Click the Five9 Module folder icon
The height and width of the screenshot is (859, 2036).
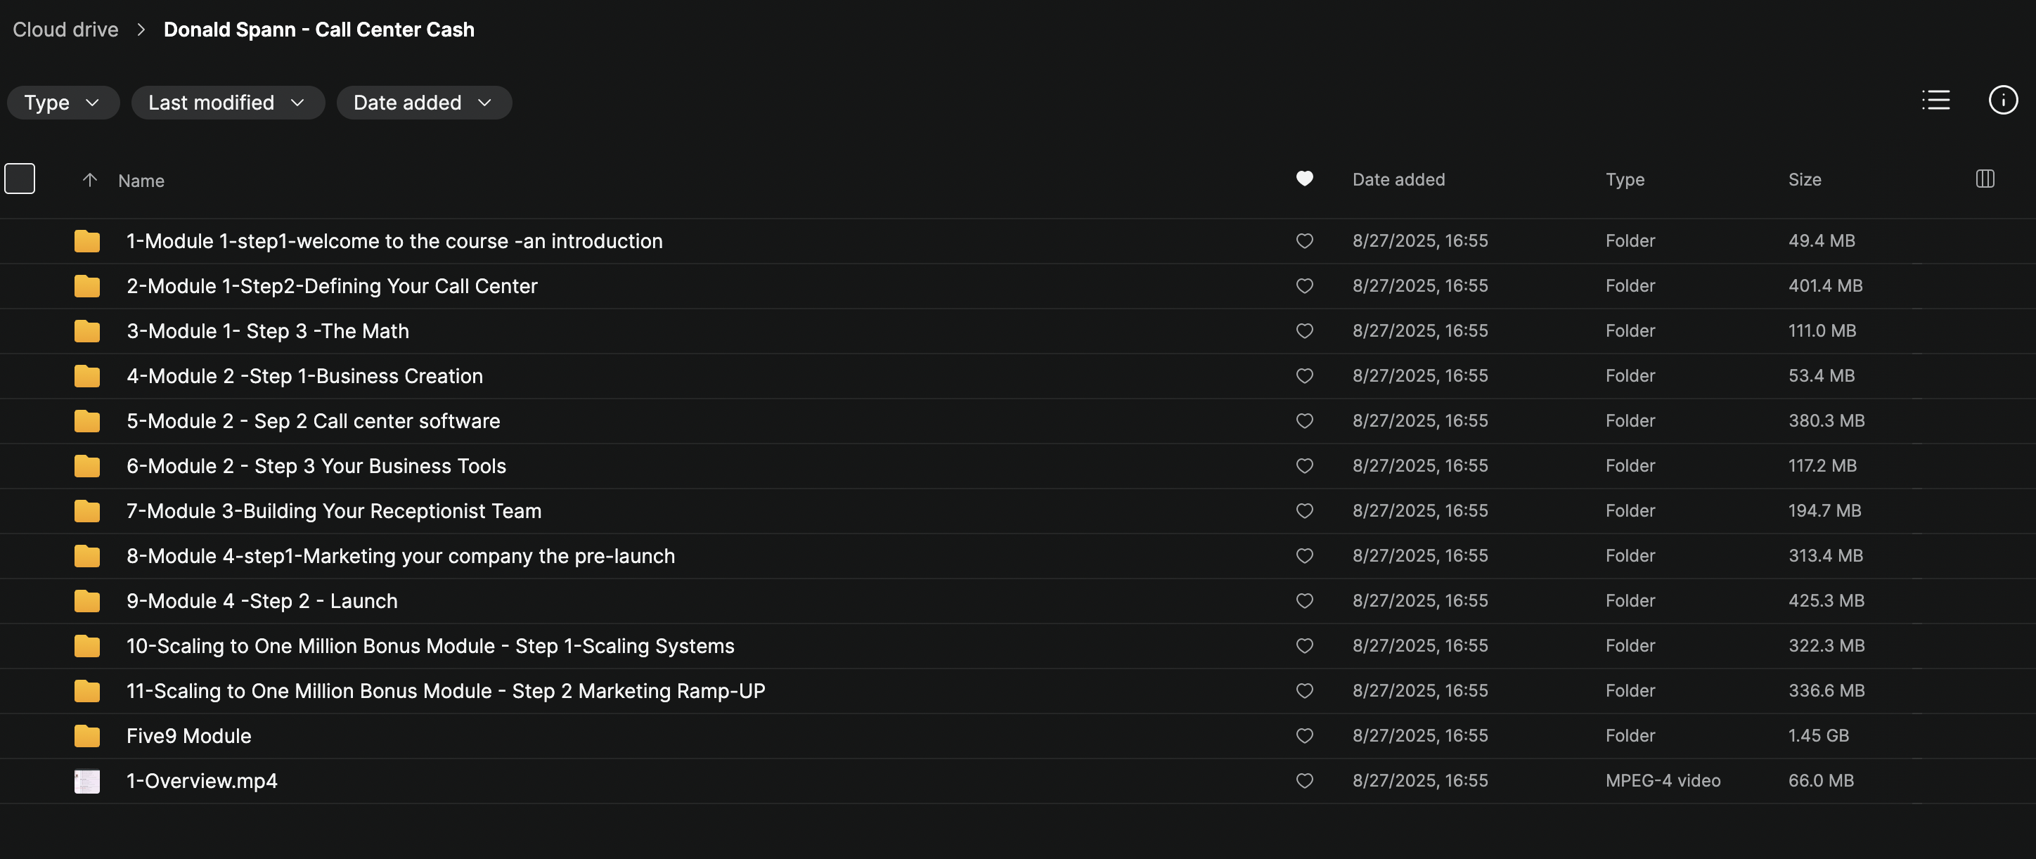[87, 736]
